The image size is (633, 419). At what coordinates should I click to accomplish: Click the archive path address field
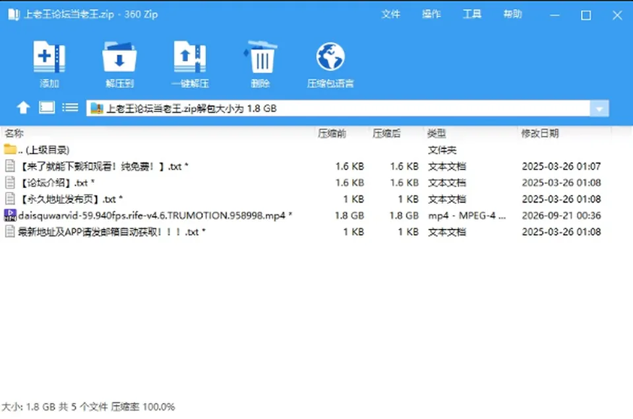(x=338, y=108)
